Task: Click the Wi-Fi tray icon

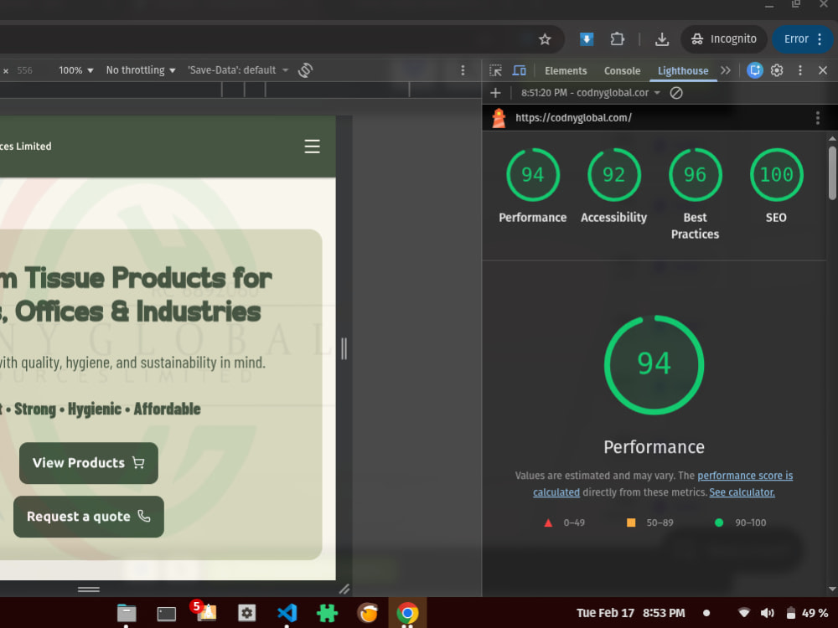Action: (x=743, y=613)
